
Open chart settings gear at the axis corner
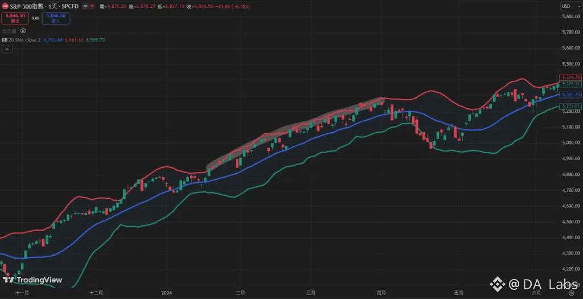coord(572,293)
